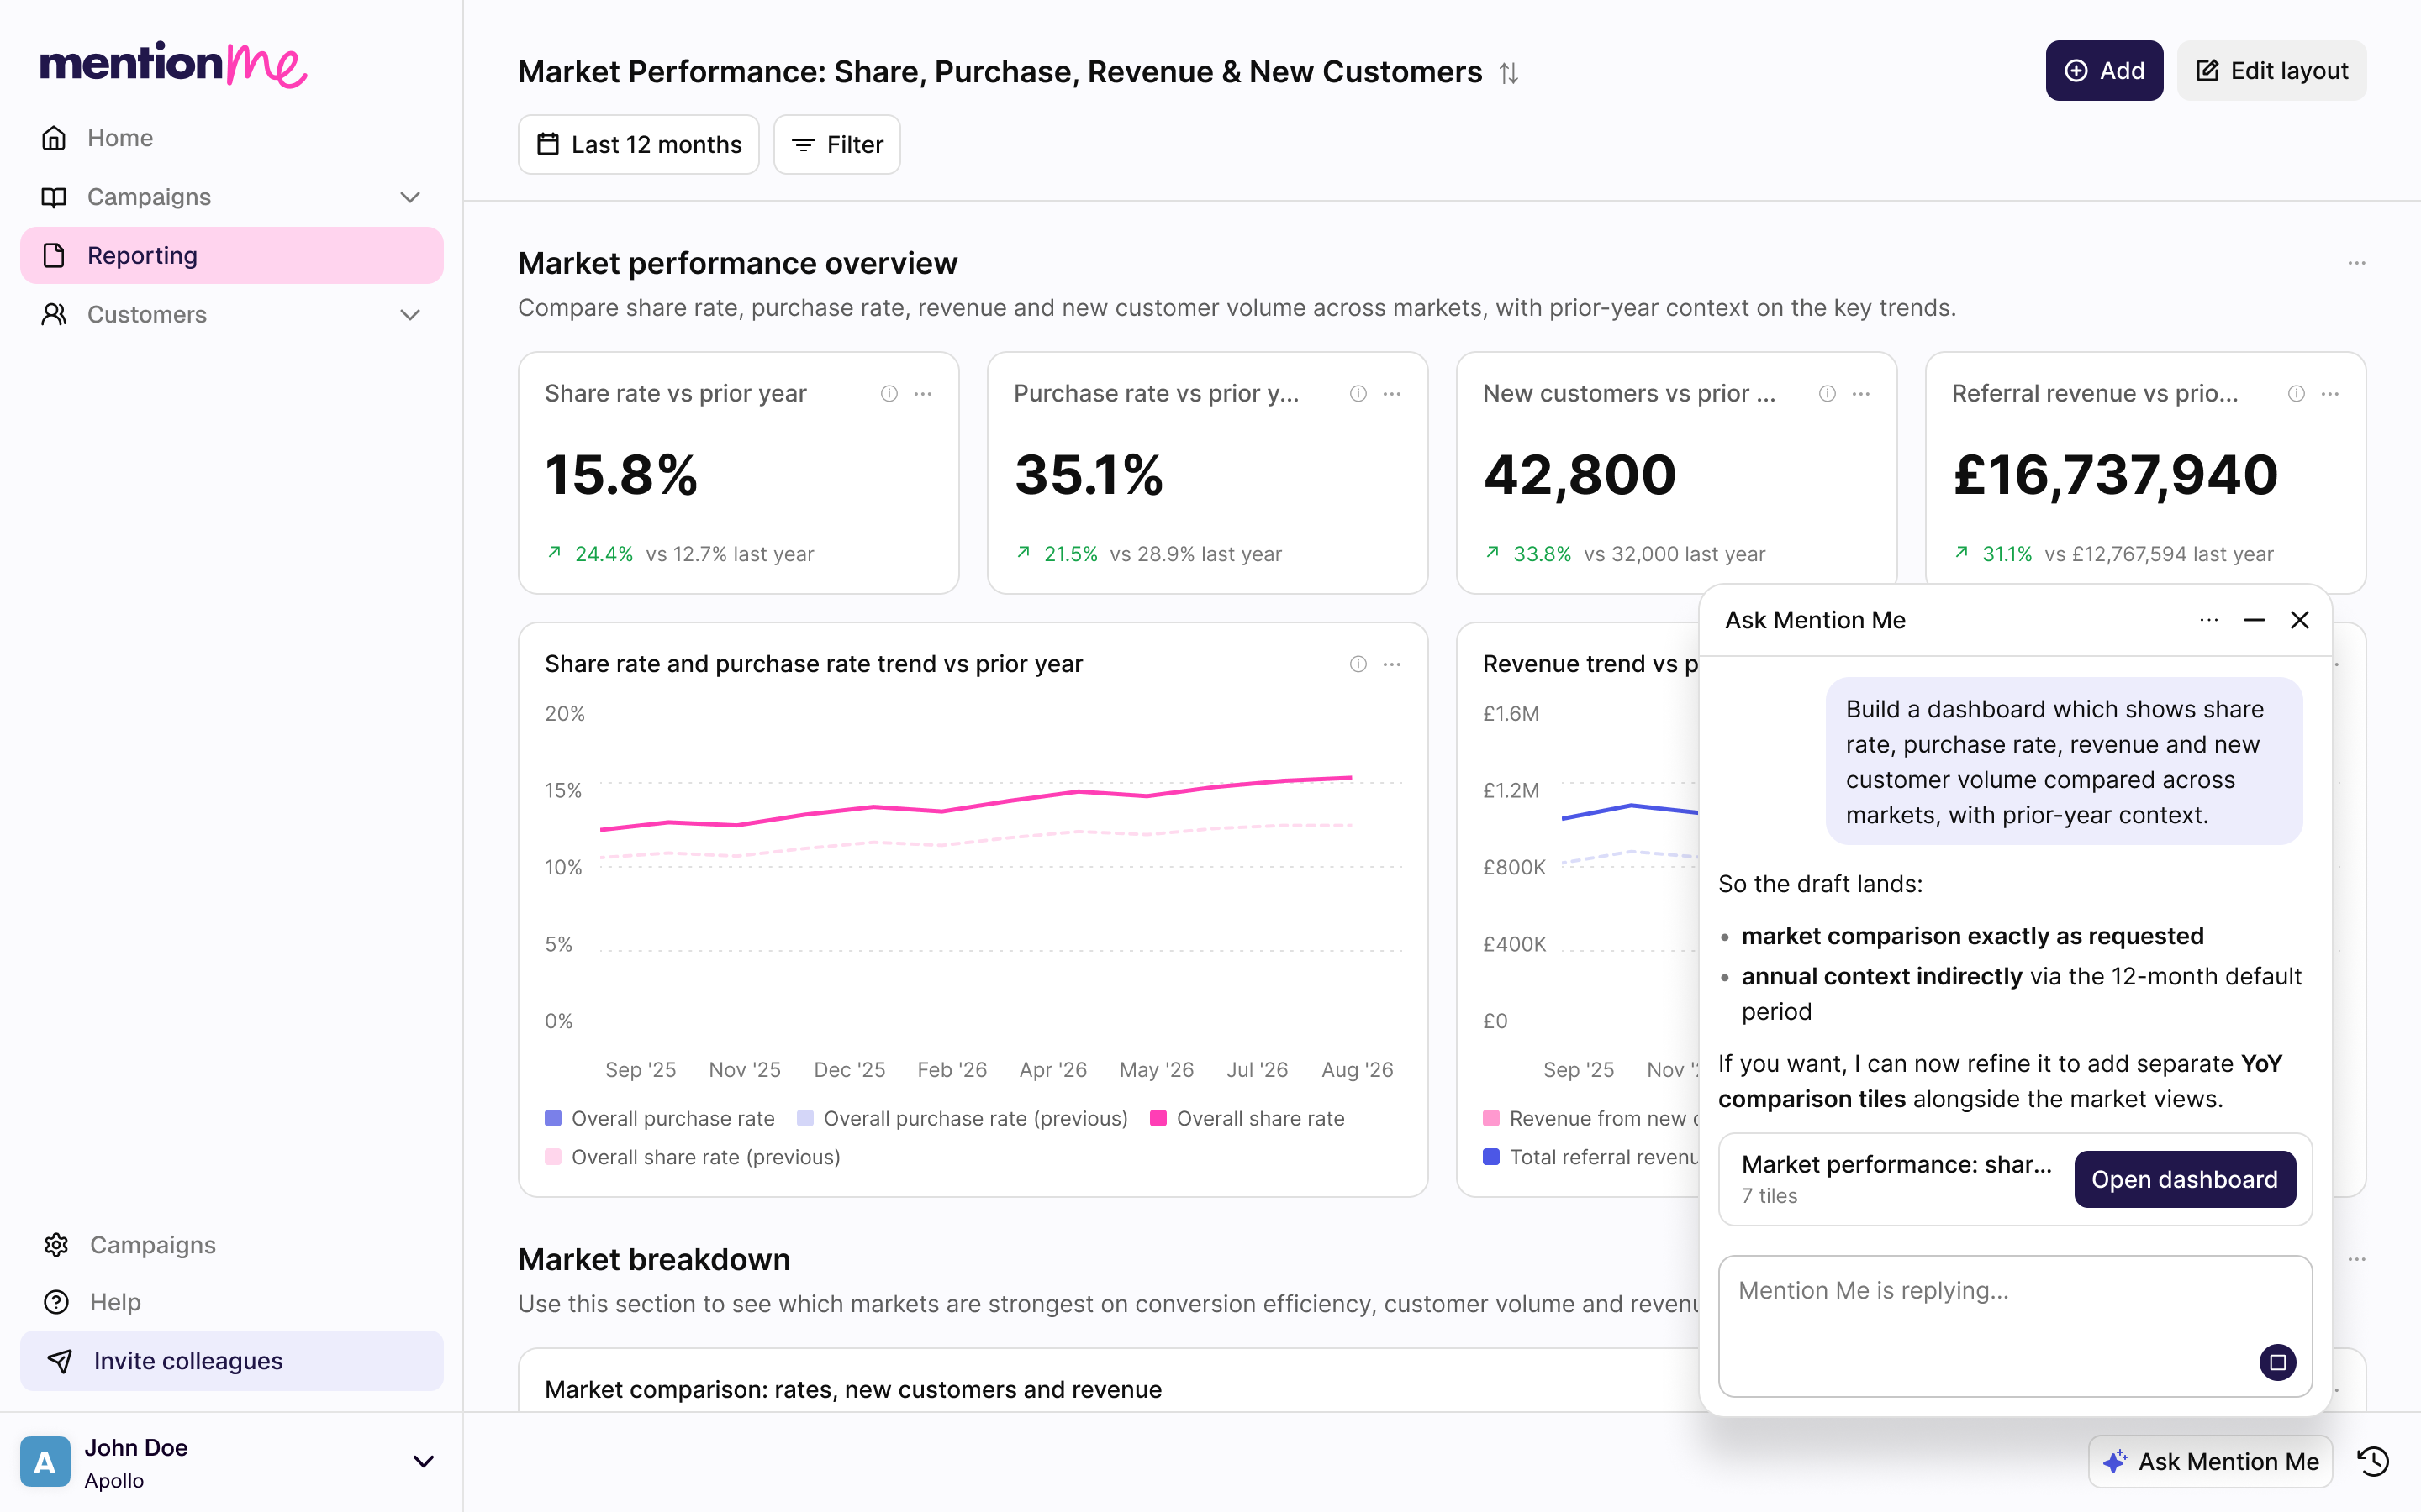The image size is (2421, 1512).
Task: Click info icon on Purchase rate tile
Action: [x=1358, y=394]
